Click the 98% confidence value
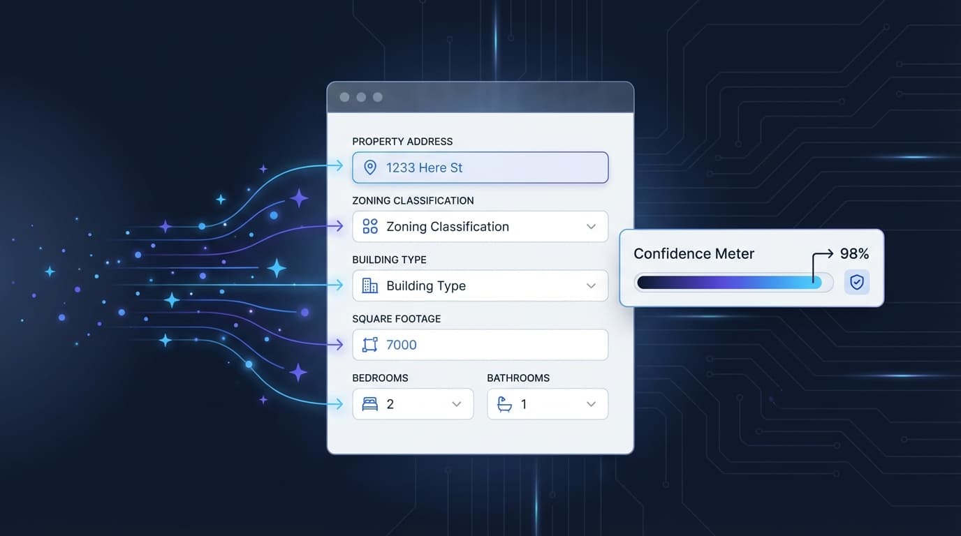This screenshot has width=961, height=536. (x=854, y=253)
